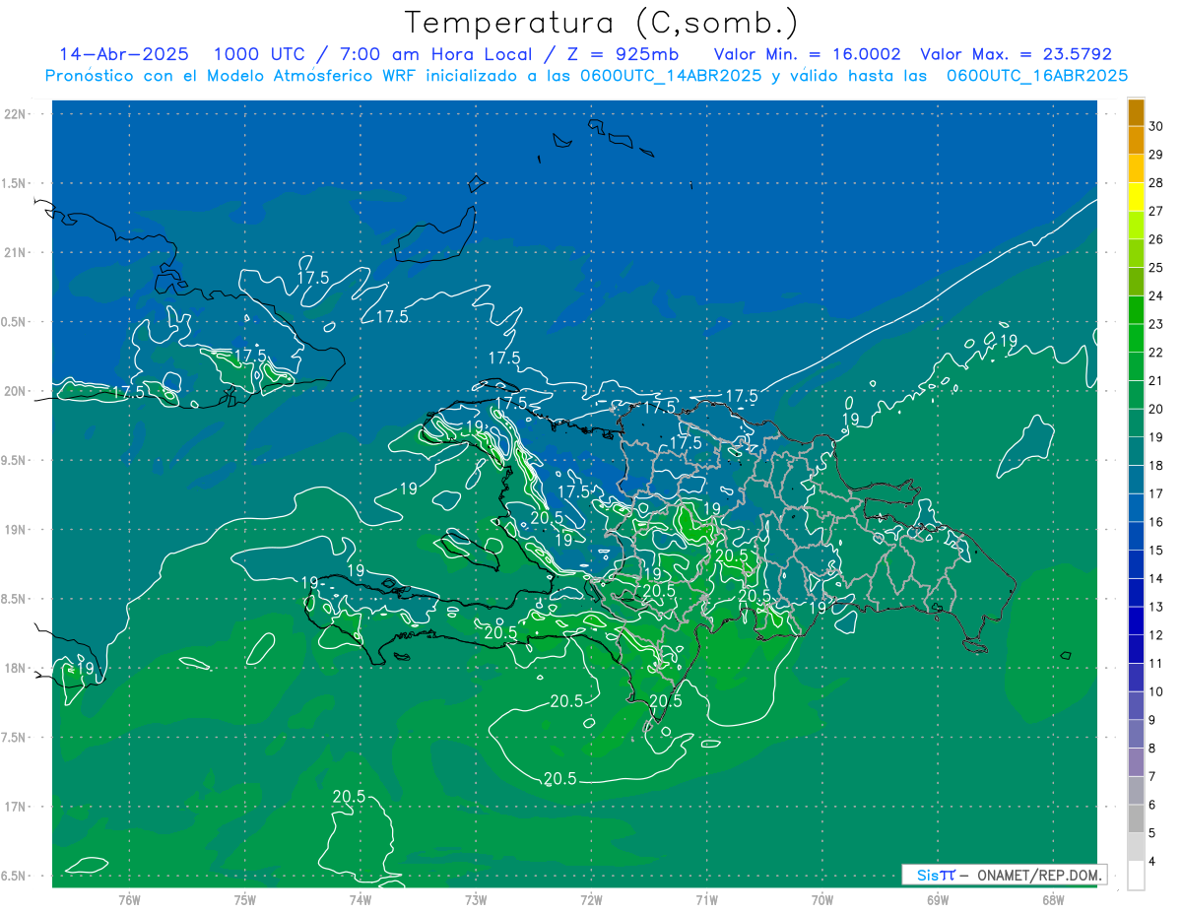Click legend value 7 on the color scale
1182x913 pixels.
coord(1154,776)
